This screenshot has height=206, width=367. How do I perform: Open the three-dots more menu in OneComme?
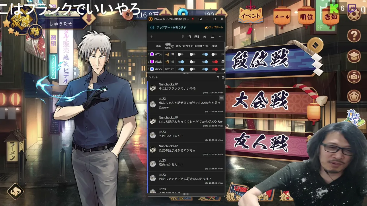tap(221, 37)
